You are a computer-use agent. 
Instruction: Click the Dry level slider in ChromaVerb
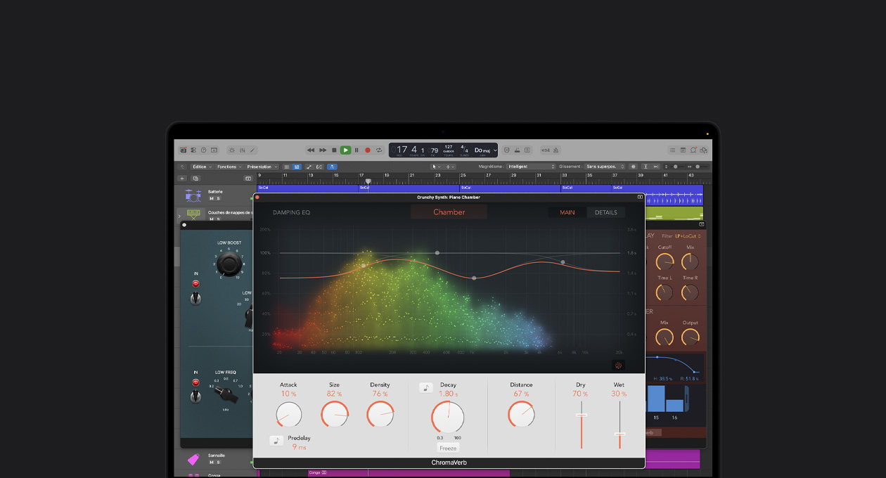[x=581, y=416]
